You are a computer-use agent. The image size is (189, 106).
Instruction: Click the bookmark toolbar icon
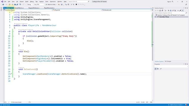(x=76, y=5)
